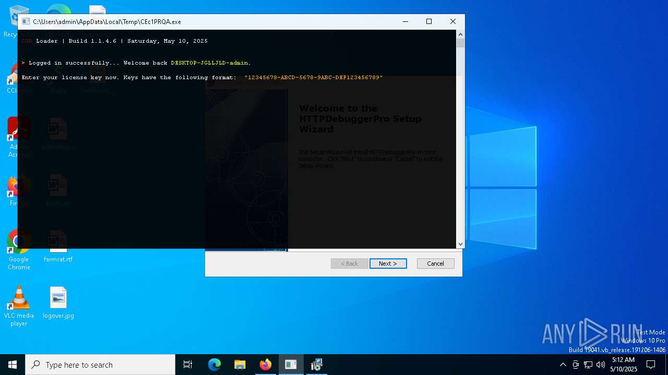Select the logover.jpg desktop file

click(58, 303)
